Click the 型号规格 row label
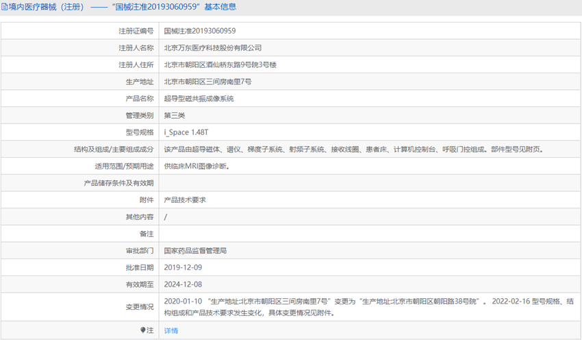The height and width of the screenshot is (340, 582). click(x=140, y=132)
